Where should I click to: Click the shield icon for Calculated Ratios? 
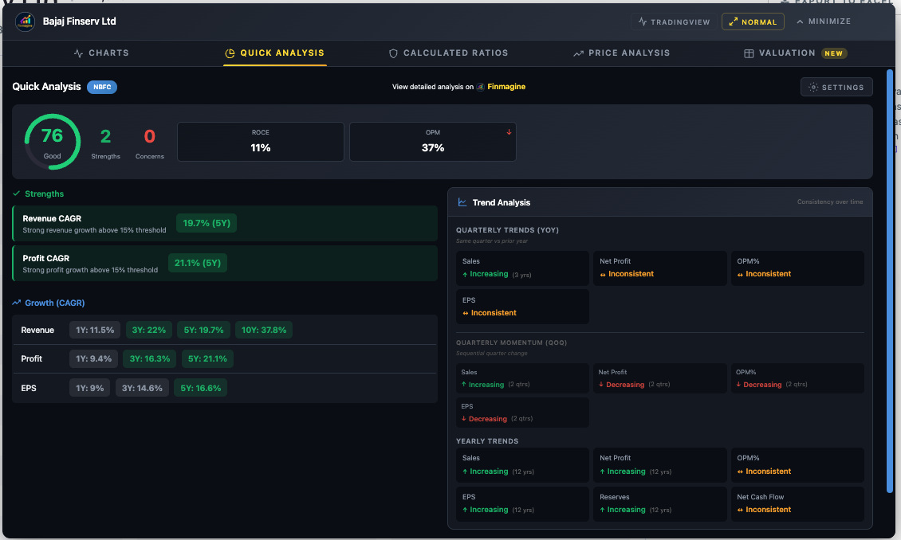tap(392, 53)
